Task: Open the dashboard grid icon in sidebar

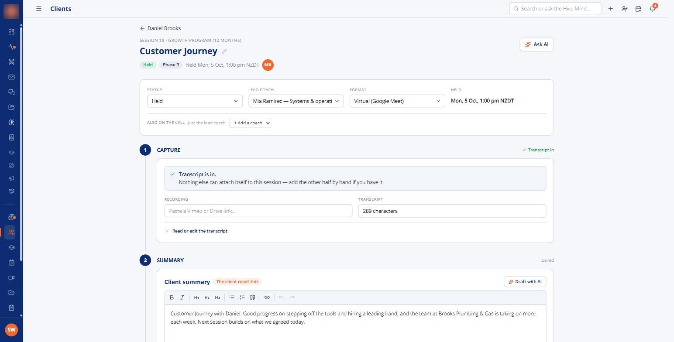Action: [x=11, y=32]
